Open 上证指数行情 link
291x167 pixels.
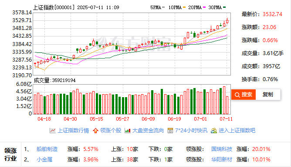pos(73,131)
